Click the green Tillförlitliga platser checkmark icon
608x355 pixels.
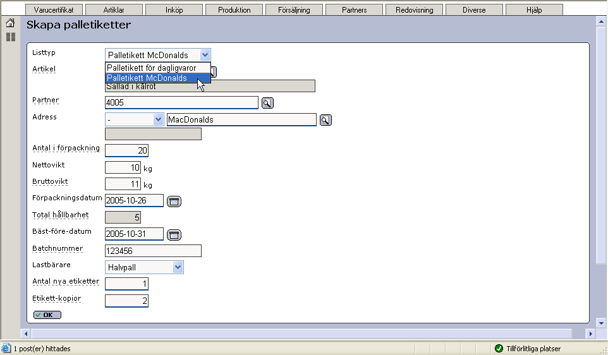coord(499,349)
